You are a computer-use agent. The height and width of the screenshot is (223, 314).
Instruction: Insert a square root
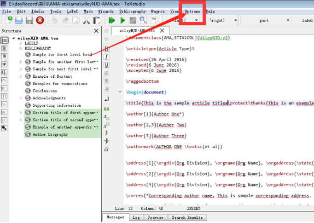(x=106, y=149)
